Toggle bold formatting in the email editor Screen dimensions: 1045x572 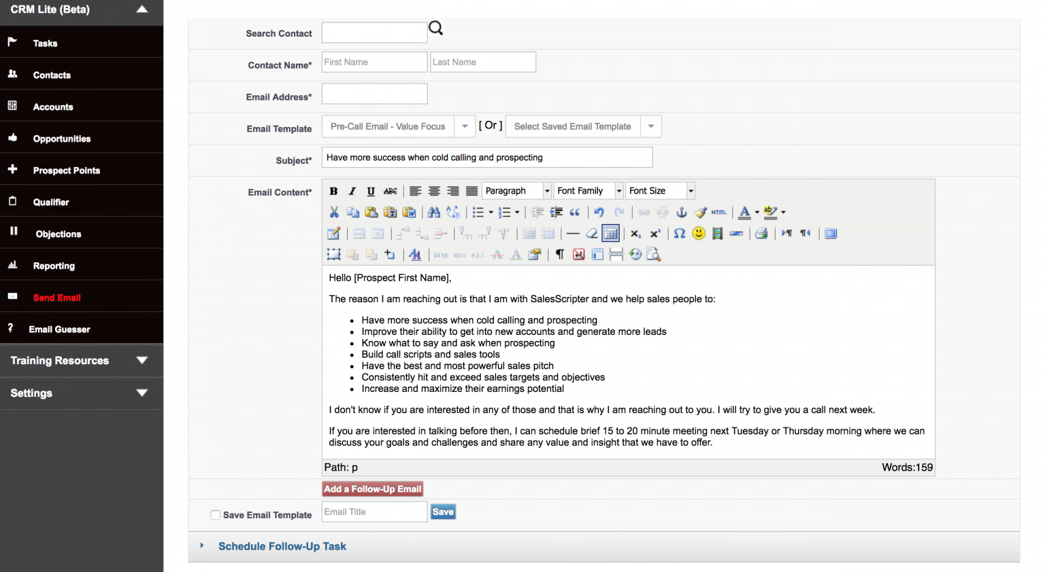pyautogui.click(x=333, y=191)
